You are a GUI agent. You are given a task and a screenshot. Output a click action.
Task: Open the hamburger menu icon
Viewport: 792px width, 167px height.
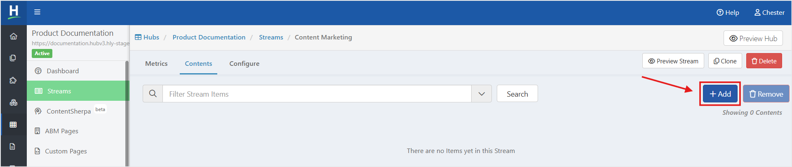[x=37, y=12]
